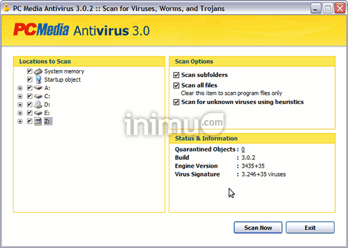Uncheck the E: drive checkbox
The image size is (348, 248).
point(30,113)
